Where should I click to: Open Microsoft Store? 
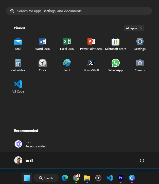[116, 44]
